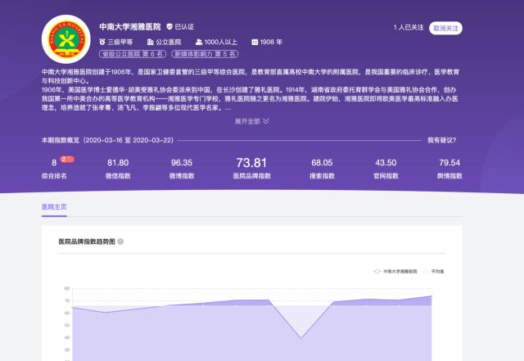Click the 舆情指数 value 79.54
The width and height of the screenshot is (524, 361).
[449, 163]
